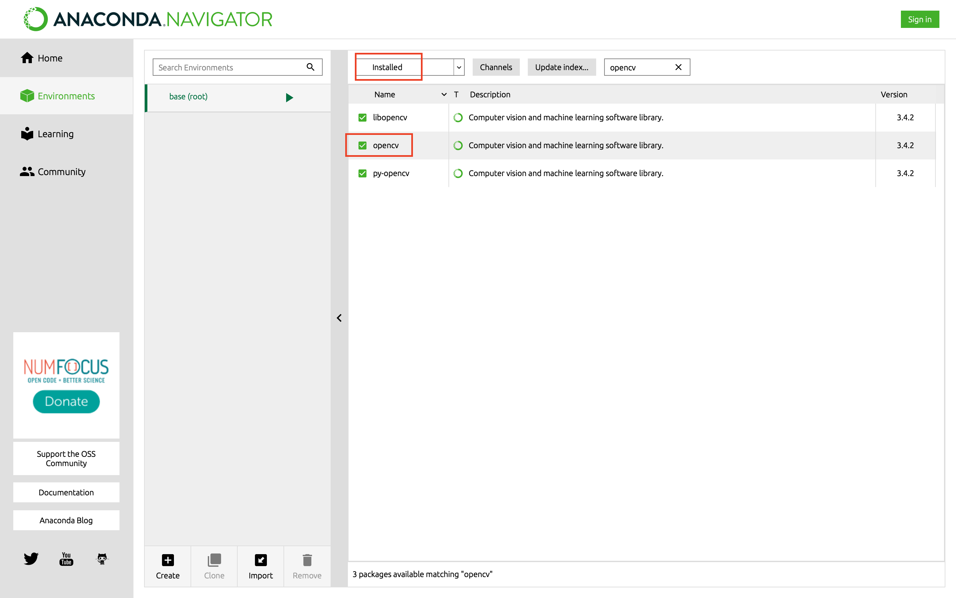This screenshot has width=956, height=598.
Task: Open Anaconda's Twitter page
Action: pyautogui.click(x=31, y=559)
